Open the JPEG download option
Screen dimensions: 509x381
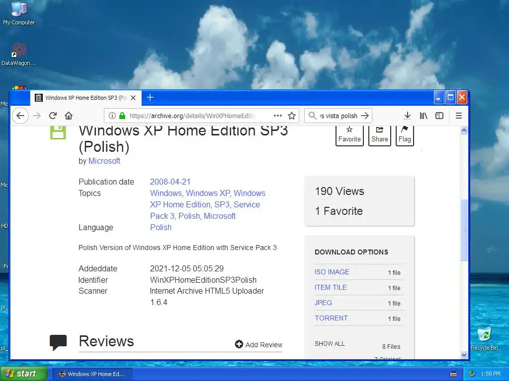[323, 303]
